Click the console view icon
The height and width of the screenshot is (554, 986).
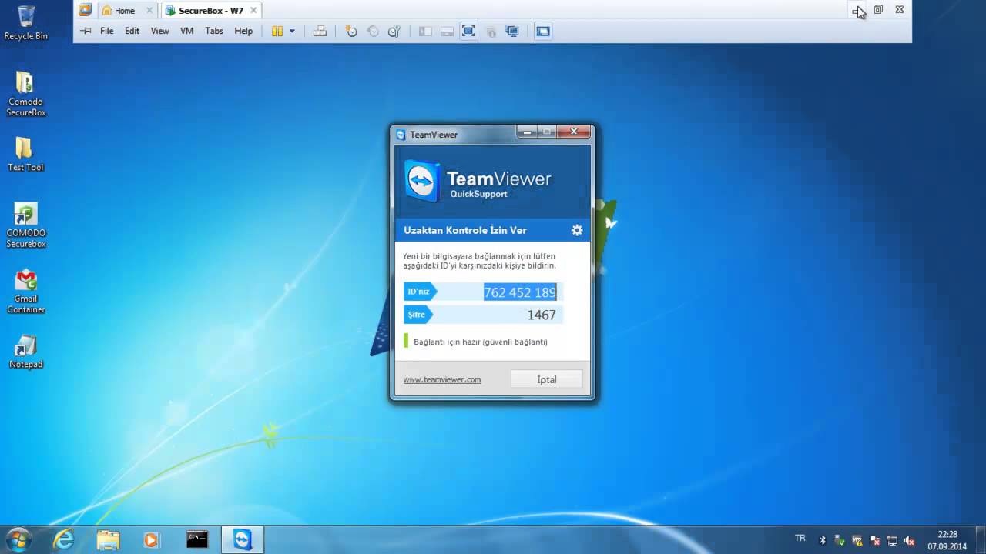(x=543, y=31)
